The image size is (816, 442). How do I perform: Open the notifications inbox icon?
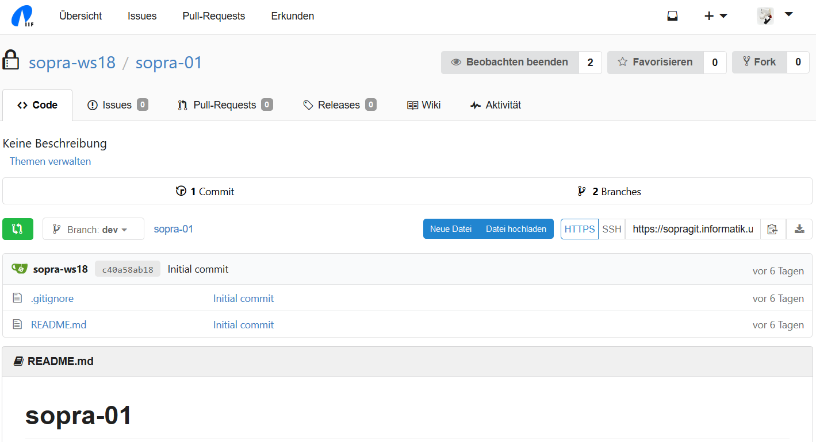pyautogui.click(x=672, y=16)
